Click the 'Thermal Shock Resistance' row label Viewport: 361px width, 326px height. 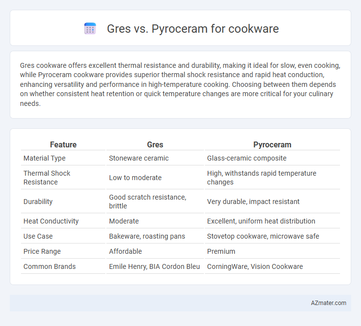[x=47, y=178]
